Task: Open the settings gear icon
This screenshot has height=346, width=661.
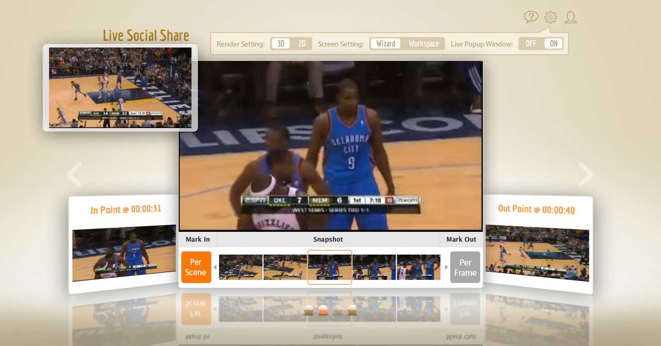Action: point(550,17)
